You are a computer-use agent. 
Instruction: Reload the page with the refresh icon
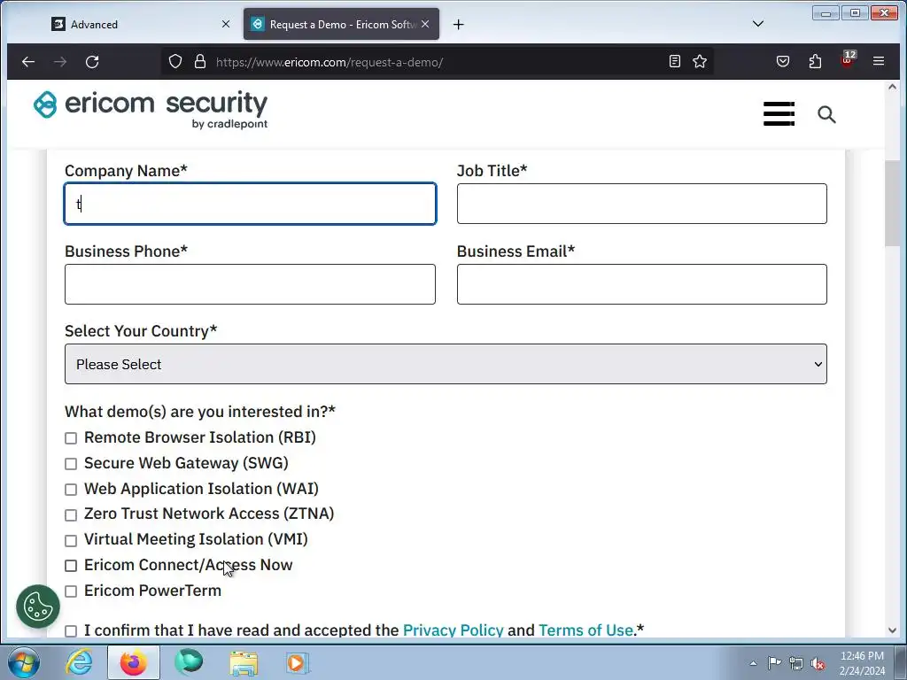[x=92, y=62]
